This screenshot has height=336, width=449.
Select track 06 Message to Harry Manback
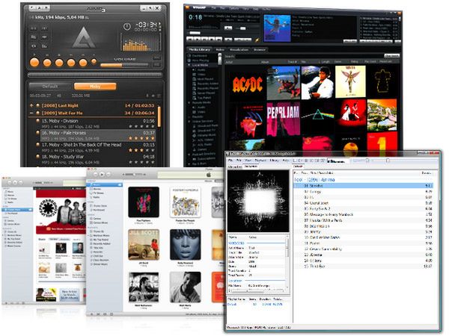click(x=364, y=214)
